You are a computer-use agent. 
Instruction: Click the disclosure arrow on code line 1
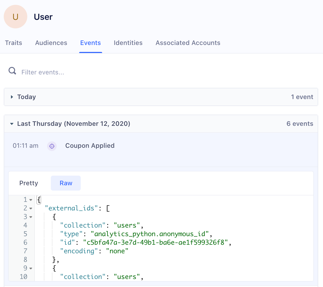(30, 199)
